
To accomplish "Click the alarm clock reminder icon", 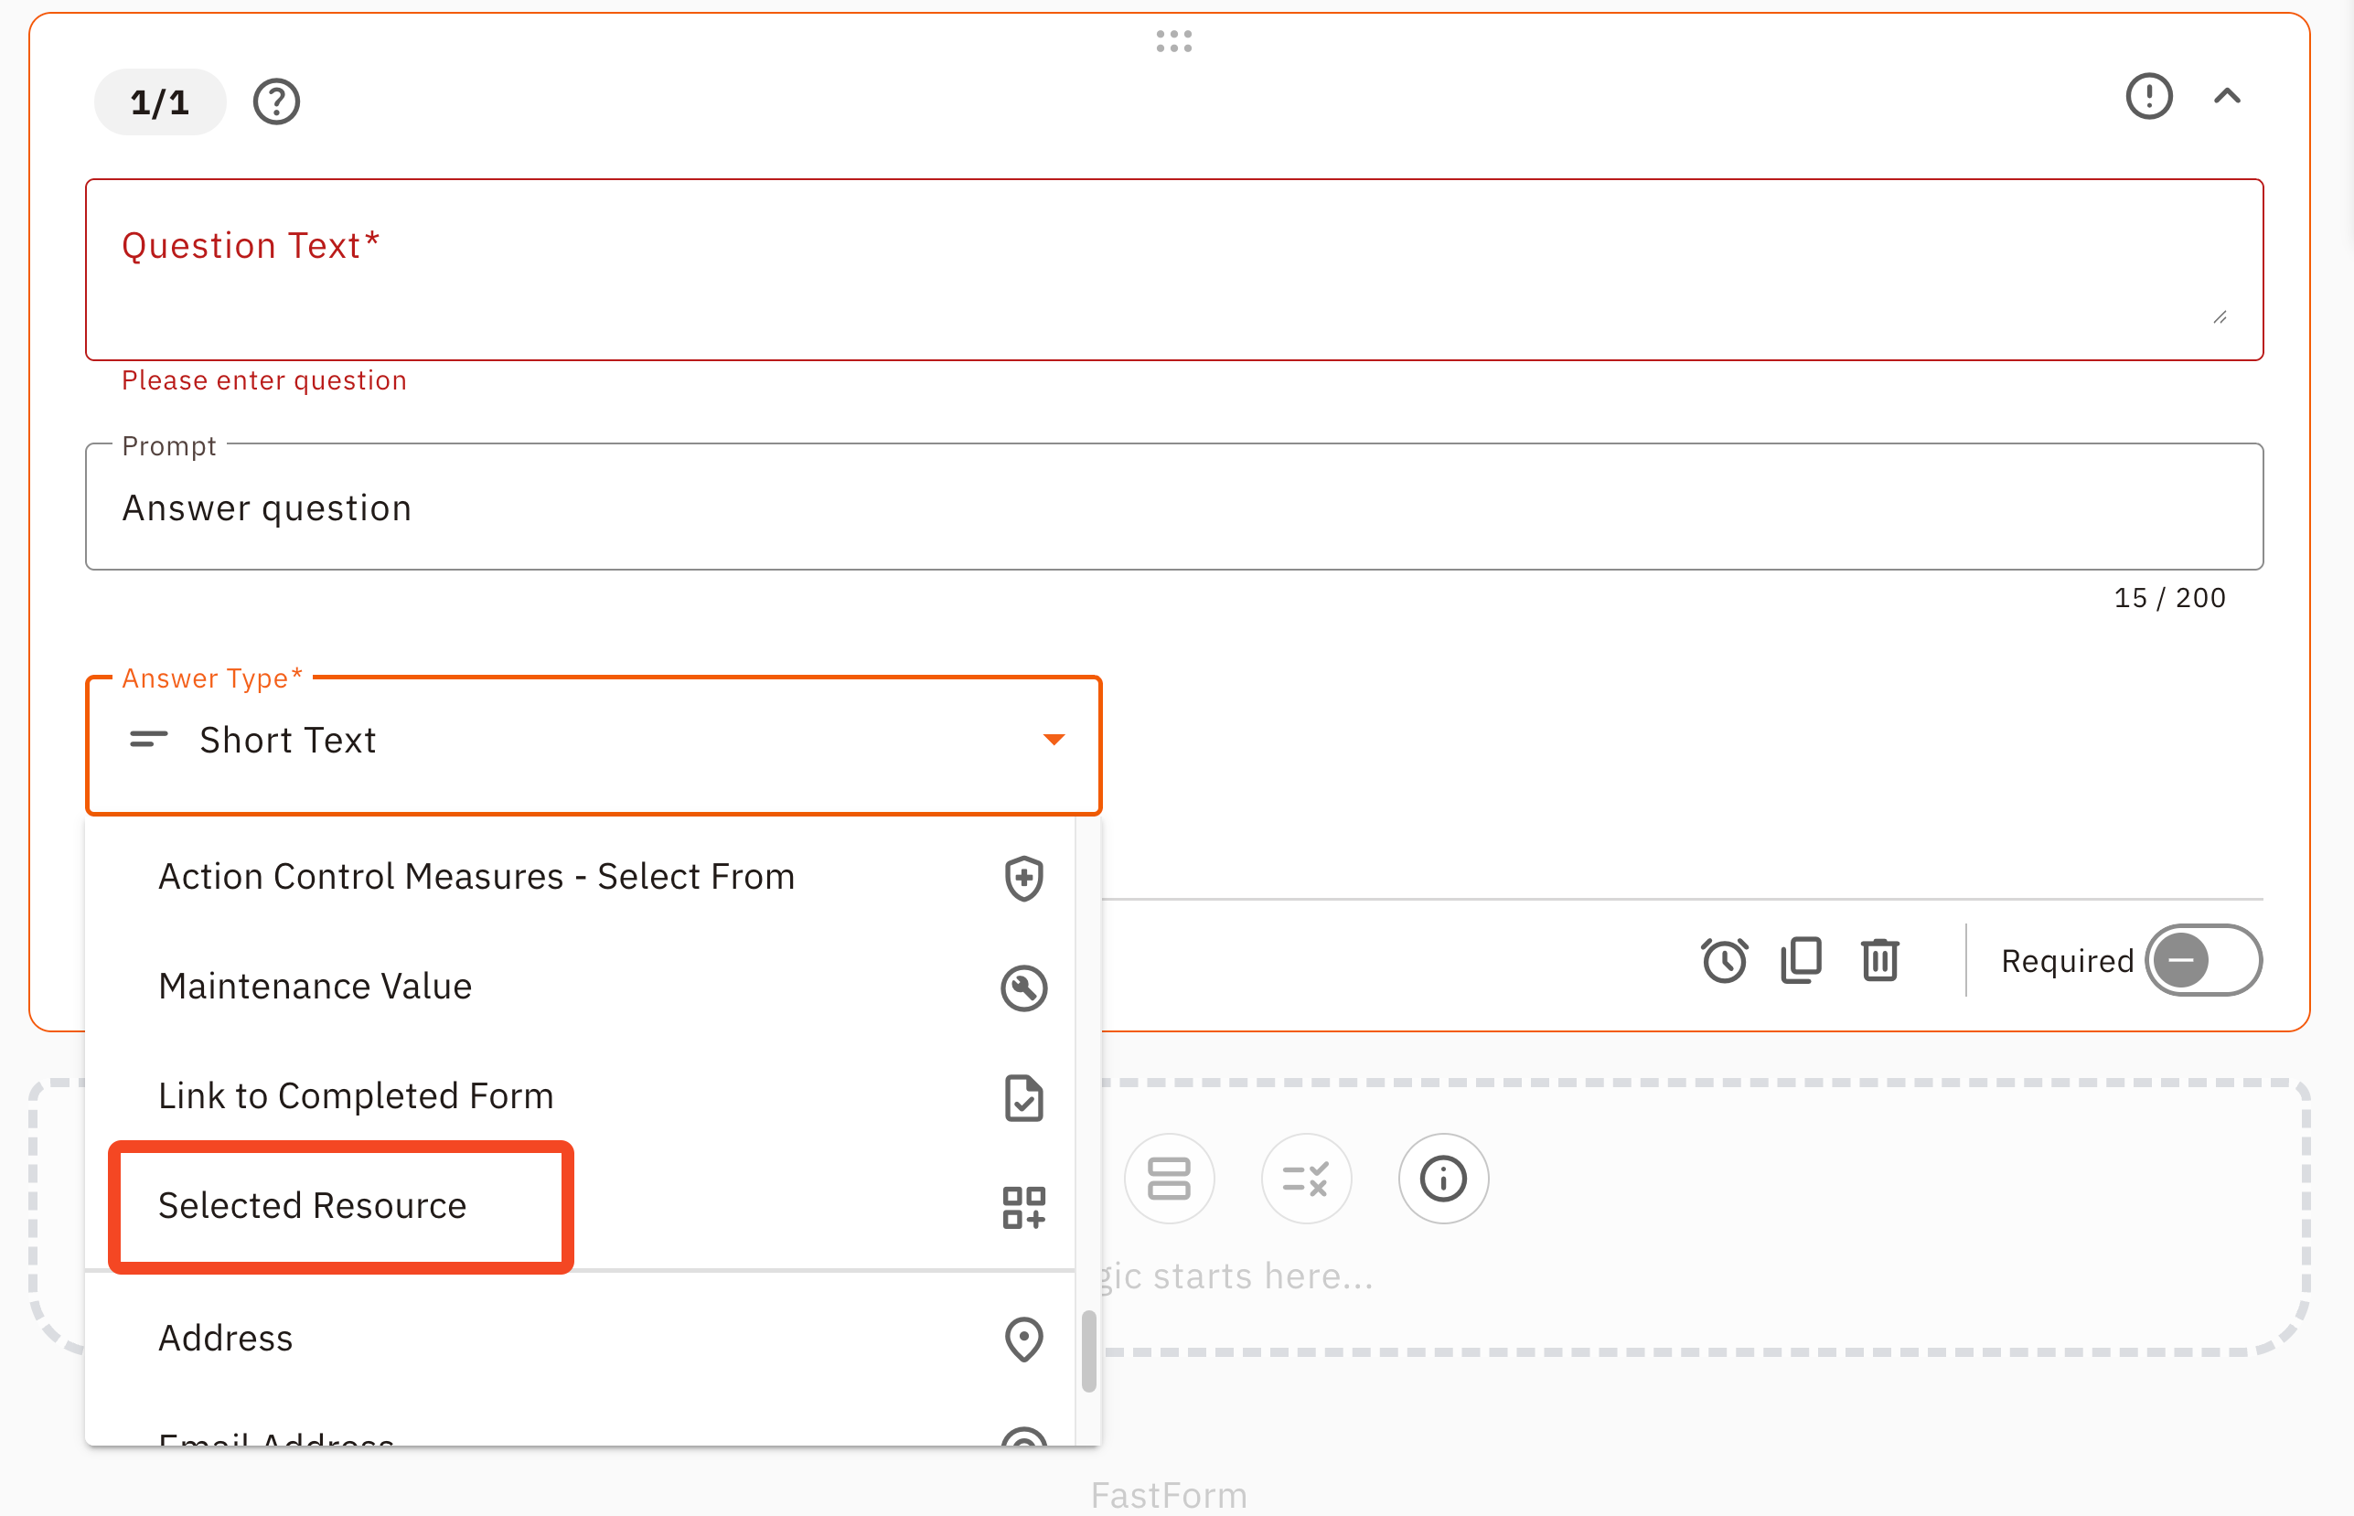I will click(x=1724, y=960).
